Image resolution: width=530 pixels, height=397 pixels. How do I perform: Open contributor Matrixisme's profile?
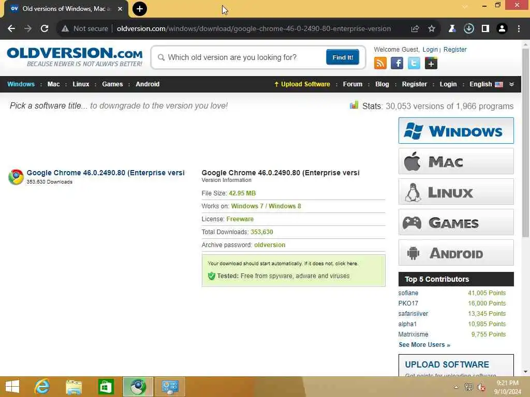(x=413, y=334)
